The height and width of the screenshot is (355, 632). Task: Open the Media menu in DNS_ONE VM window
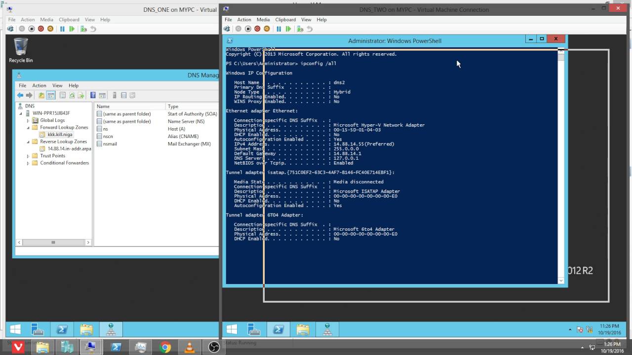click(46, 20)
